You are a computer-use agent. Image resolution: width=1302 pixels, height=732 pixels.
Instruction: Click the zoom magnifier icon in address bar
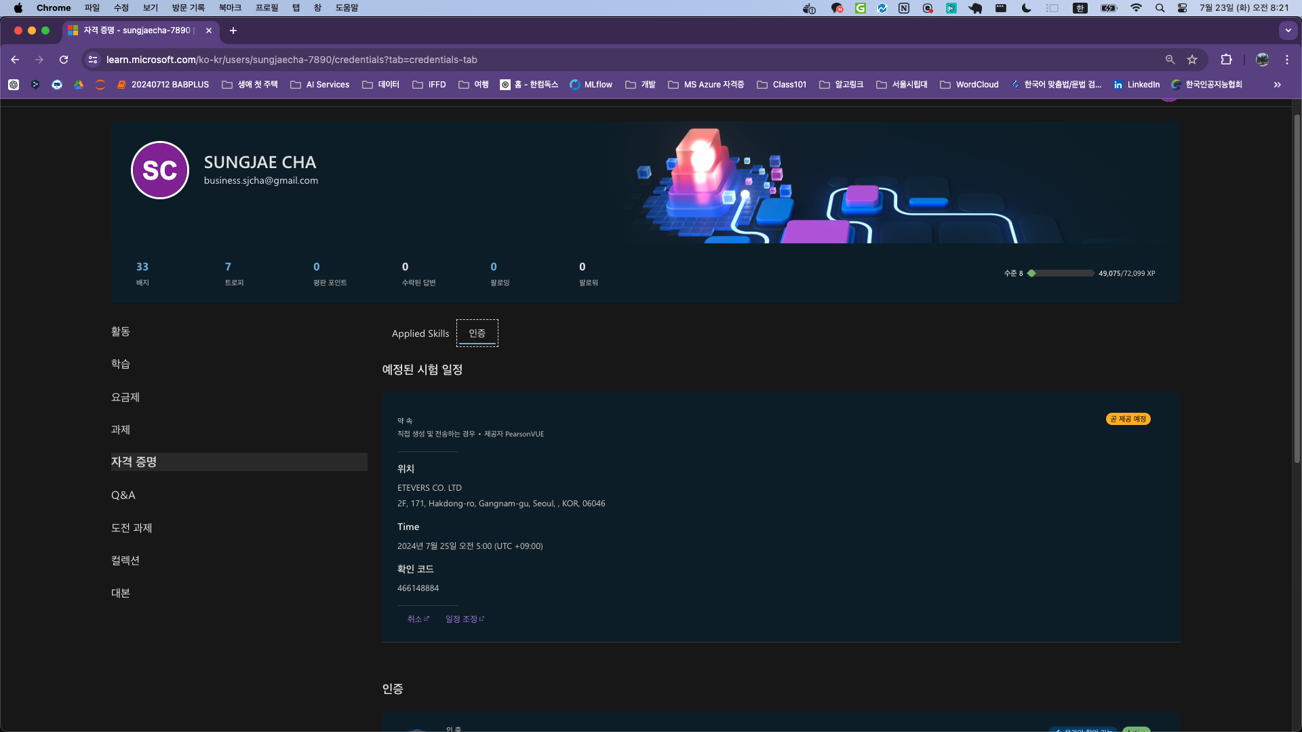(1170, 60)
